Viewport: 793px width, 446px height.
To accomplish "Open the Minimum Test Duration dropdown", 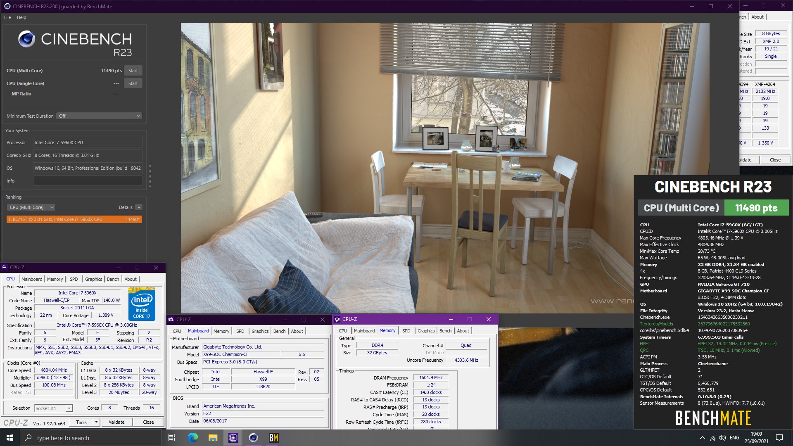I will [x=100, y=116].
